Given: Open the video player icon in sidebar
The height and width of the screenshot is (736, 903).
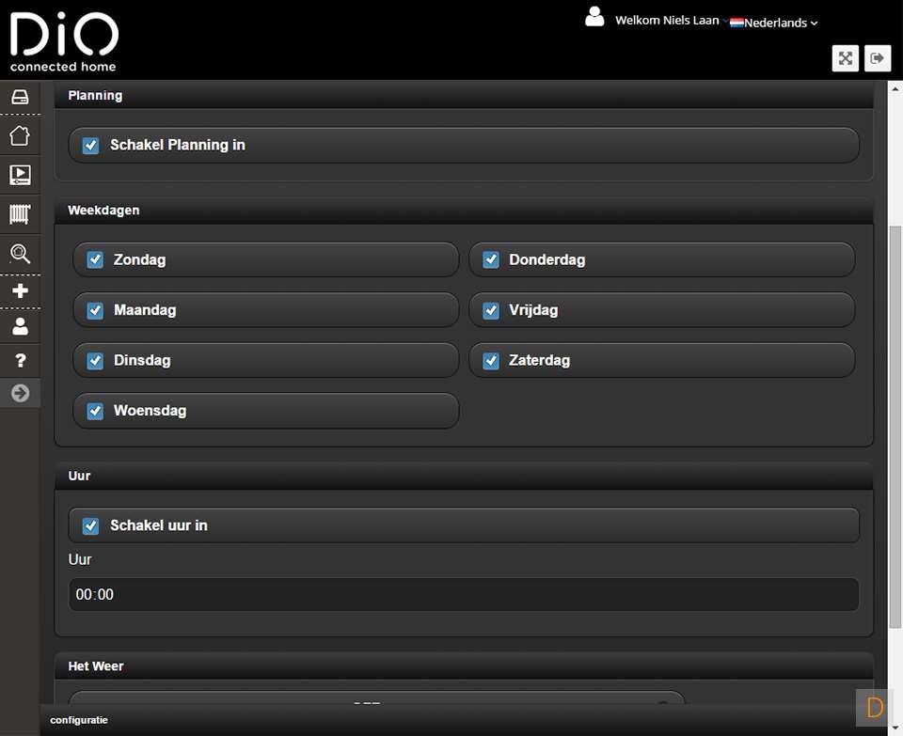Looking at the screenshot, I should click(x=20, y=175).
